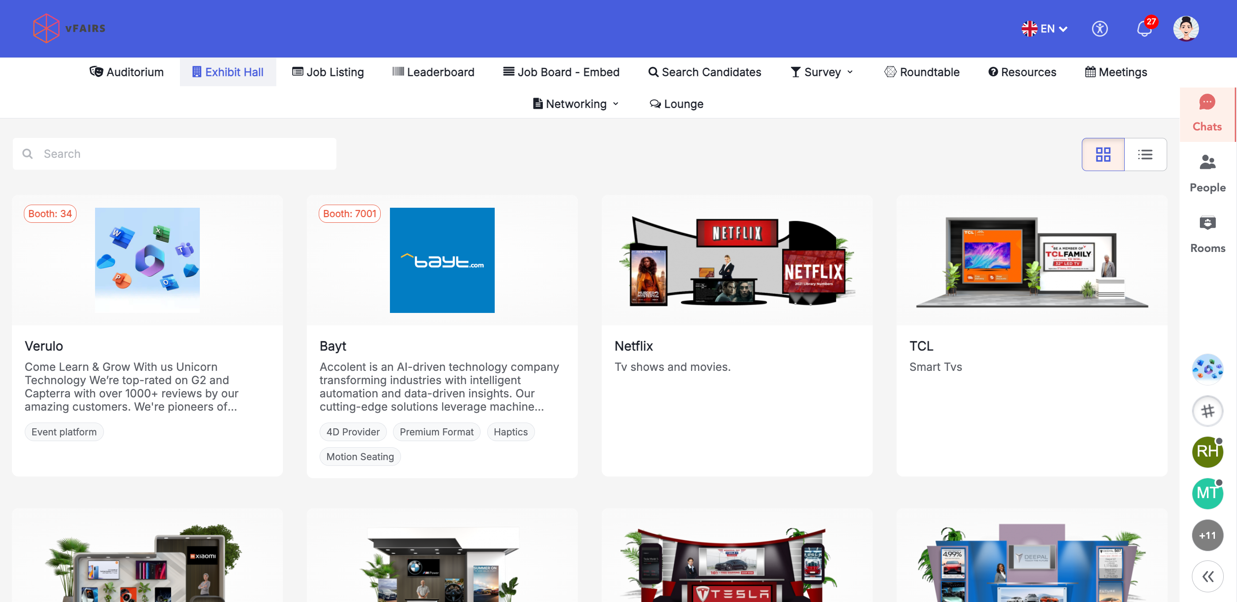
Task: Open the TCL booth thumbnail
Action: [x=1031, y=261]
